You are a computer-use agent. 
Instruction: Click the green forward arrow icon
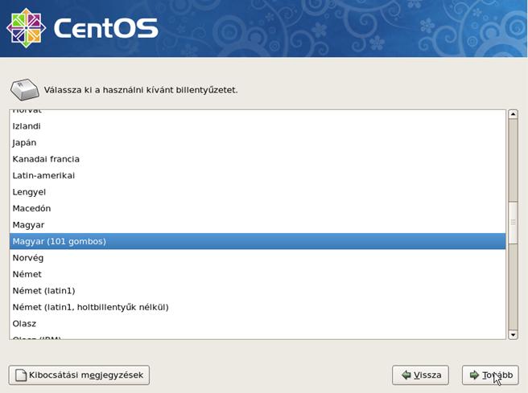click(475, 375)
